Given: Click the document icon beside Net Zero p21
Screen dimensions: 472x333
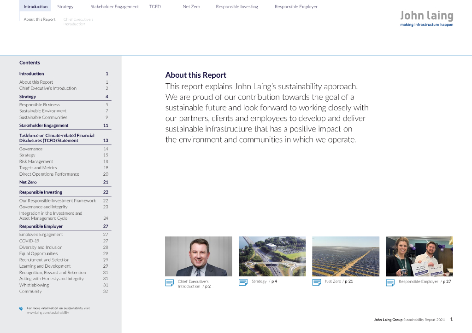Looking at the screenshot, I should 316,282.
